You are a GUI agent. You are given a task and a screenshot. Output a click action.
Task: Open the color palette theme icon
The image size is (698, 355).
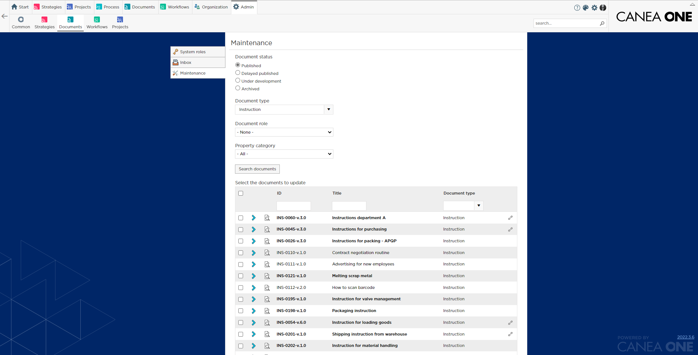click(586, 8)
